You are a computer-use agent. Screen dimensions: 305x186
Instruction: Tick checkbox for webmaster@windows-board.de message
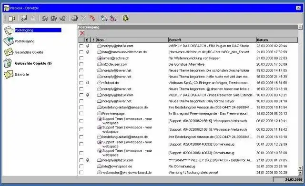pyautogui.click(x=81, y=172)
